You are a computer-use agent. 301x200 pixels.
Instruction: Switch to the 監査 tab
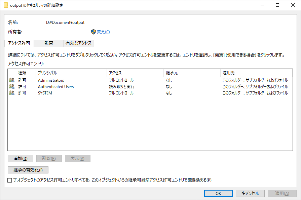48,43
